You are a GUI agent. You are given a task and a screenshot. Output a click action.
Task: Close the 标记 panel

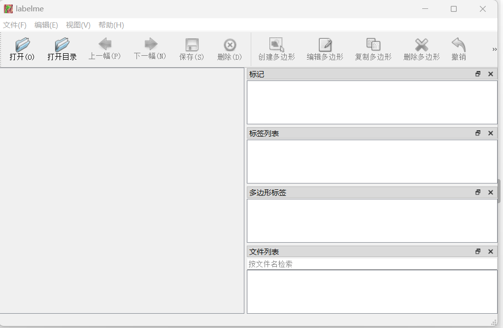point(491,74)
